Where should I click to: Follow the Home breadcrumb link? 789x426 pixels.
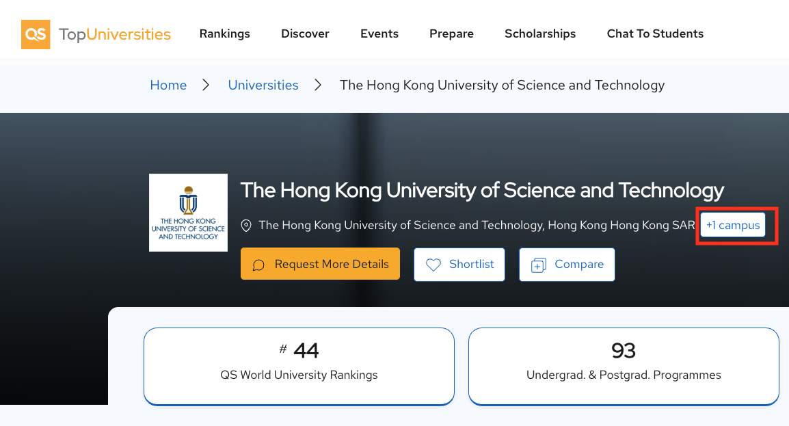click(168, 85)
